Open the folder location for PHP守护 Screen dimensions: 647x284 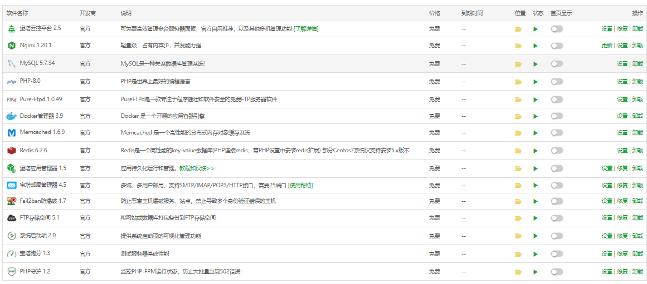pos(518,272)
